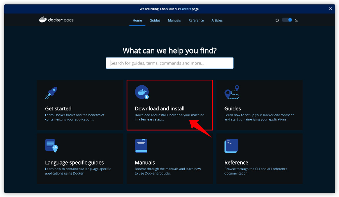Open the Guides card heading
Image resolution: width=339 pixels, height=197 pixels.
tap(233, 108)
